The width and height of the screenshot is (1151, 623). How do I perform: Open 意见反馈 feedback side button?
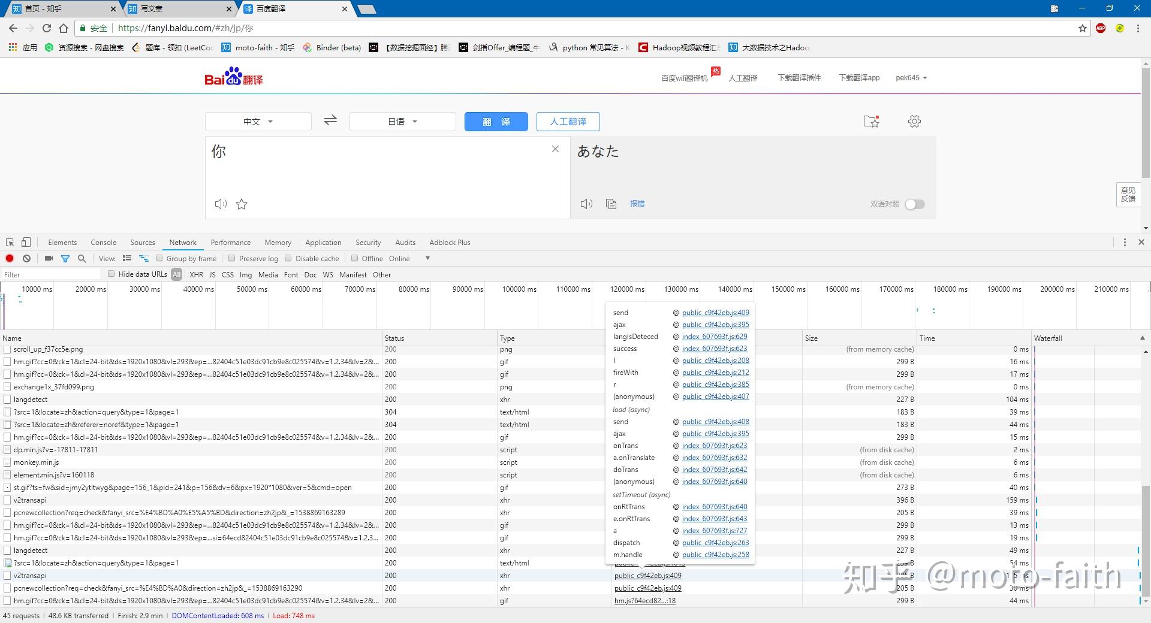[x=1128, y=194]
